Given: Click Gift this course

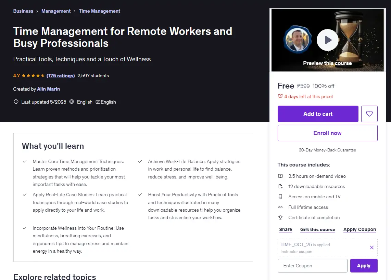Looking at the screenshot, I should click(318, 229).
